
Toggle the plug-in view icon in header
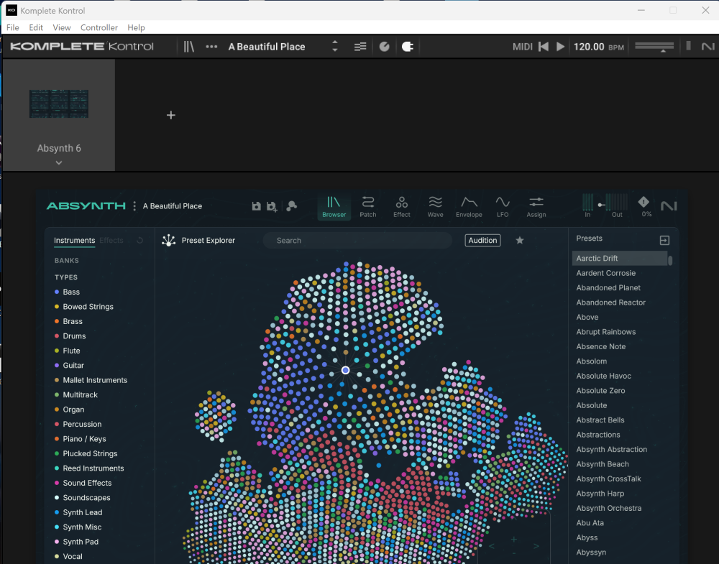pos(408,47)
